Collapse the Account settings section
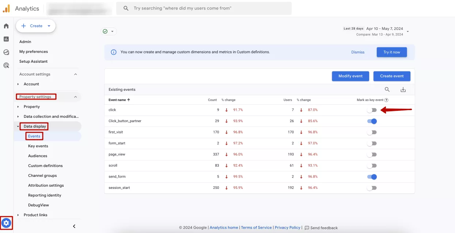Viewport: 455px width, 233px height. coord(76,74)
